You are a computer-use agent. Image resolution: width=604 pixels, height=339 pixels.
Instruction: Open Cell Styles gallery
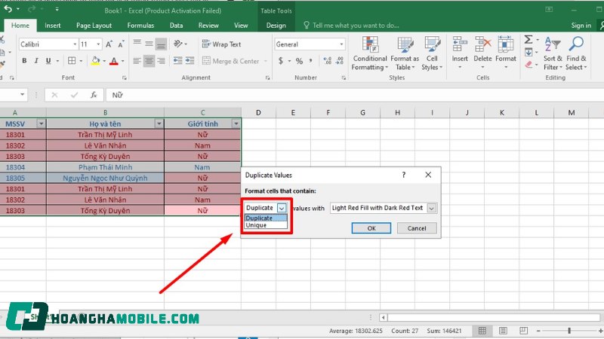(x=432, y=53)
